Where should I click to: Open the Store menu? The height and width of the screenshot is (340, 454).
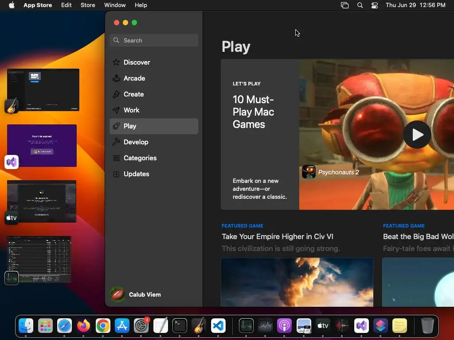88,5
